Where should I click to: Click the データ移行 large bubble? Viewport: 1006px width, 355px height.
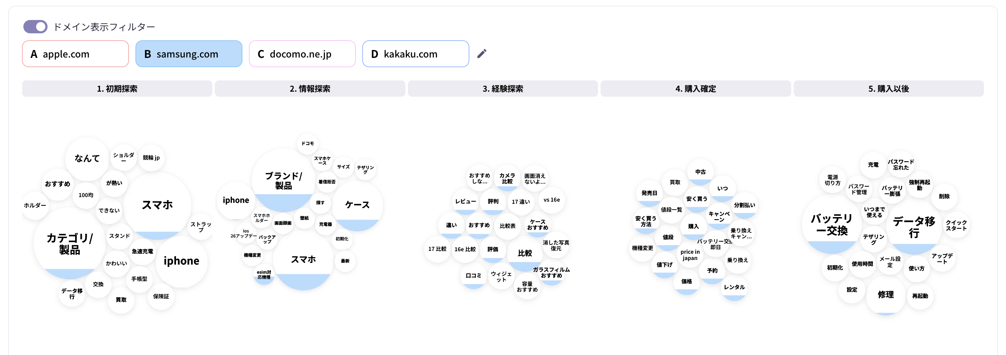coord(914,227)
